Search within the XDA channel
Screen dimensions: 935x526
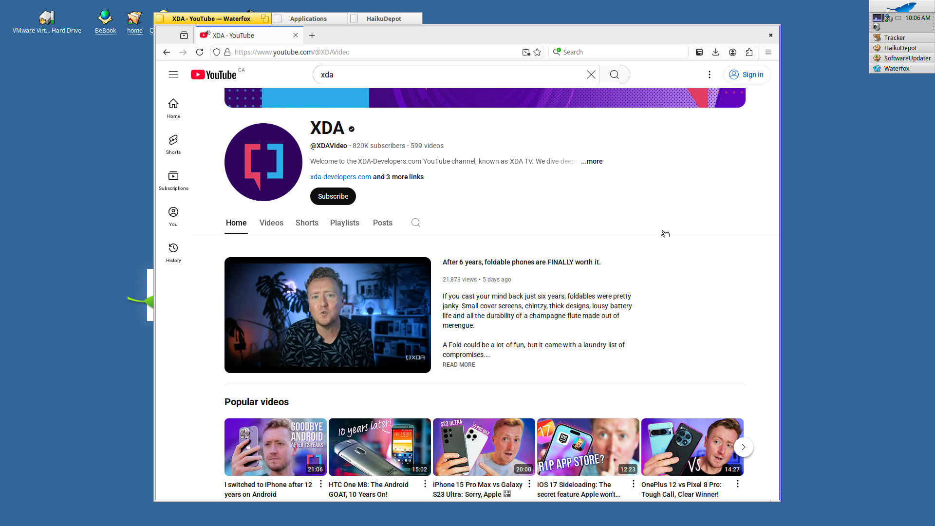(415, 223)
